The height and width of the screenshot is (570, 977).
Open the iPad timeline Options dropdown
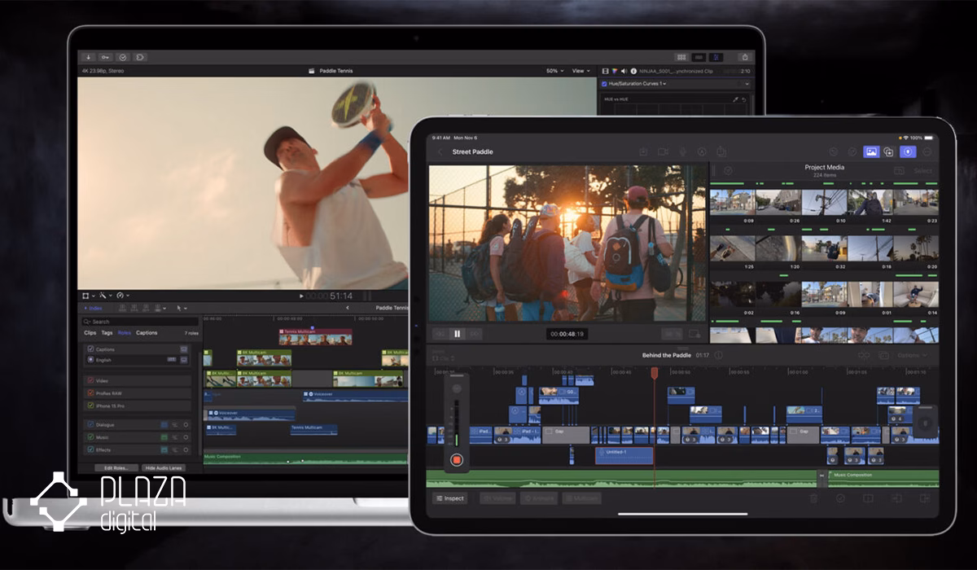[x=912, y=355]
